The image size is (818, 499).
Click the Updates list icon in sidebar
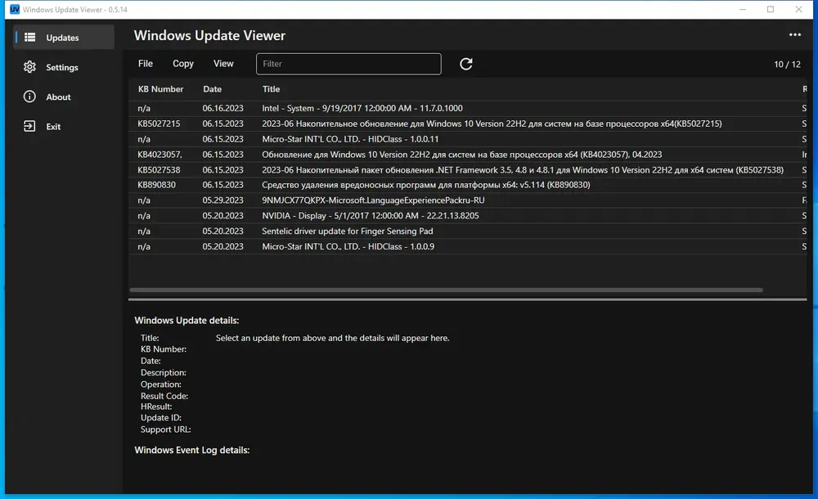coord(29,38)
